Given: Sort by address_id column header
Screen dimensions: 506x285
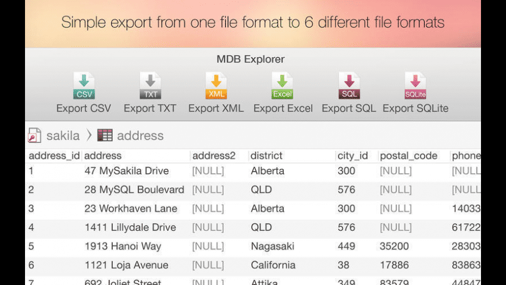Looking at the screenshot, I should click(x=54, y=156).
